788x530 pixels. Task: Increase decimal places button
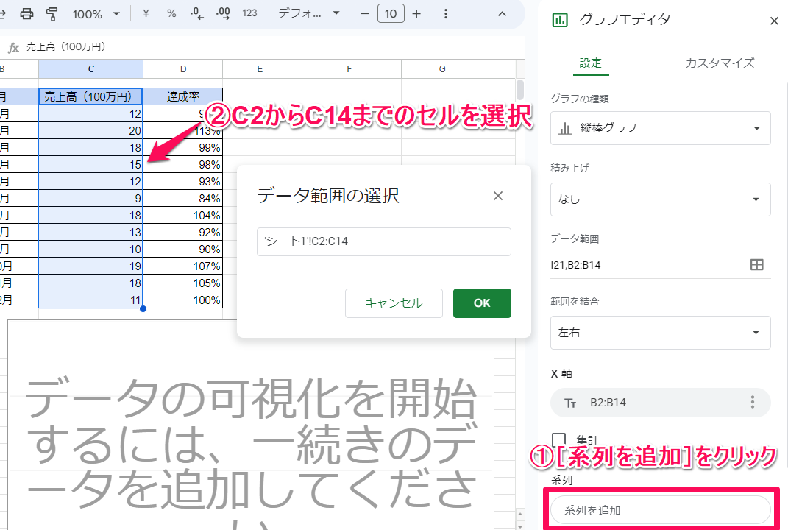point(223,13)
